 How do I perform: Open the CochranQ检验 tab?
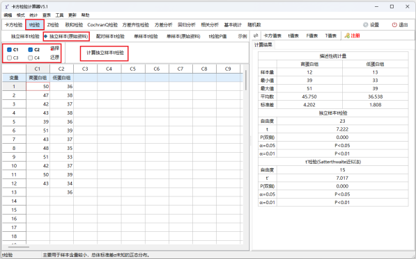click(102, 25)
